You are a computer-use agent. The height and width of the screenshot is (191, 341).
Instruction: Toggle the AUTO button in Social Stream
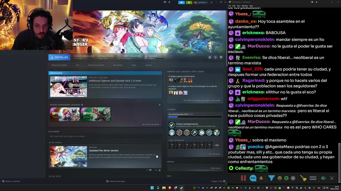[313, 178]
